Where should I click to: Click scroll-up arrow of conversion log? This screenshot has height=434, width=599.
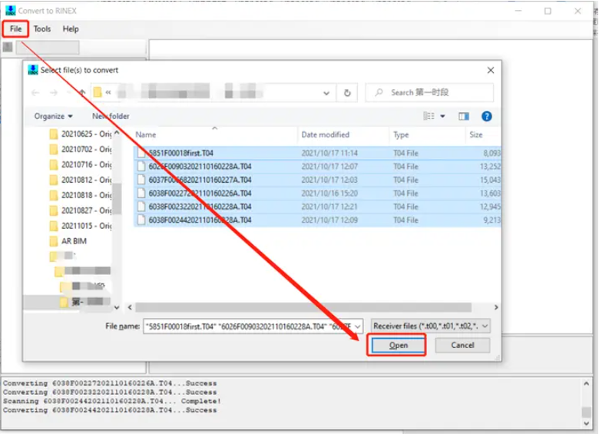point(587,383)
